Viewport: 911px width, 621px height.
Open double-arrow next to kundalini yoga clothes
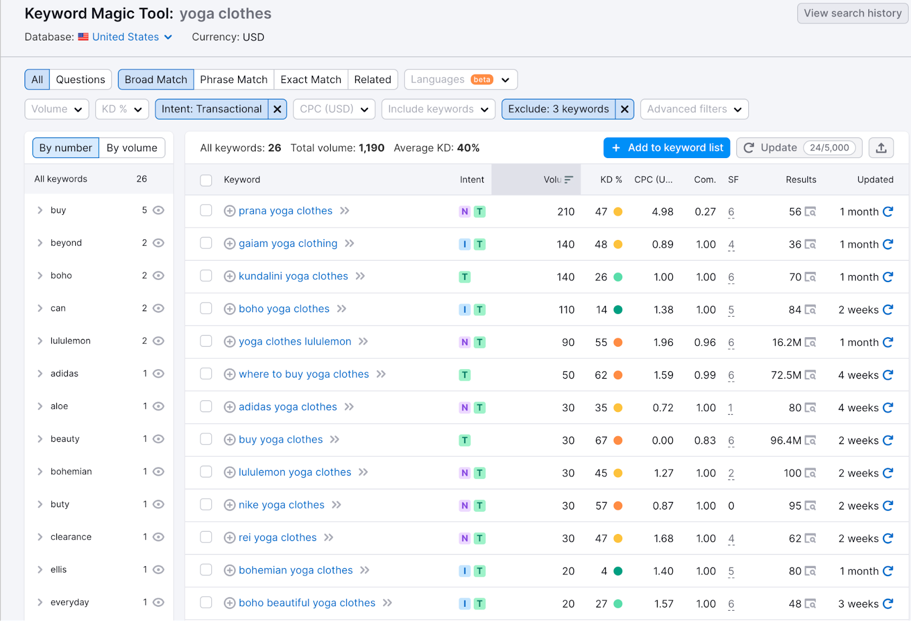click(360, 276)
